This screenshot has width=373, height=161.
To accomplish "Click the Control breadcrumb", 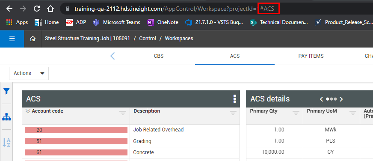I will click(148, 39).
